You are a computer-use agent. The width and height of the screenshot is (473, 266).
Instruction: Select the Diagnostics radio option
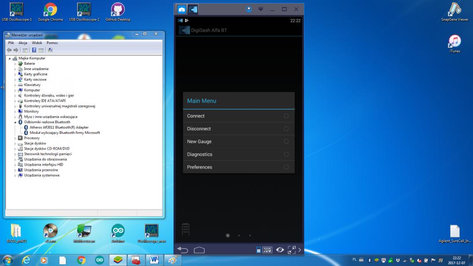pyautogui.click(x=286, y=154)
